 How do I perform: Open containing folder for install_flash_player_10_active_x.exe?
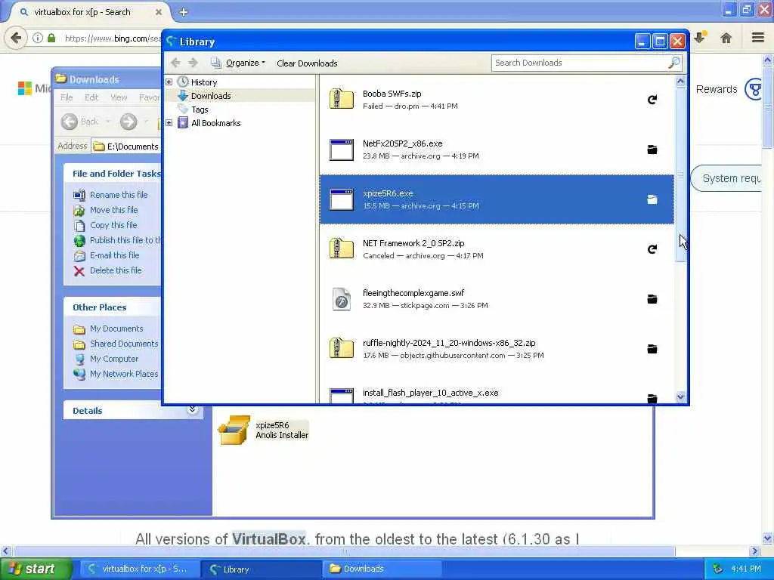(x=652, y=397)
